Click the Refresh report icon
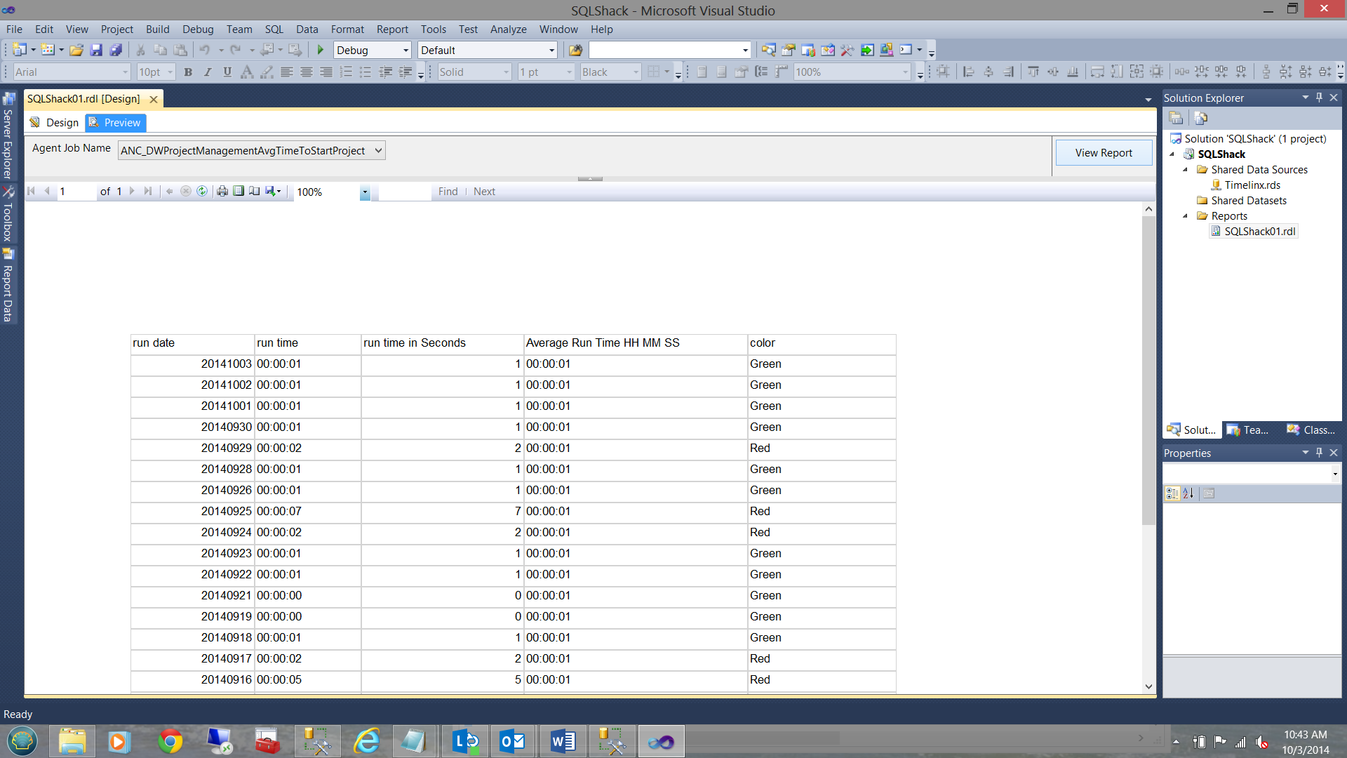The image size is (1347, 758). coord(202,191)
